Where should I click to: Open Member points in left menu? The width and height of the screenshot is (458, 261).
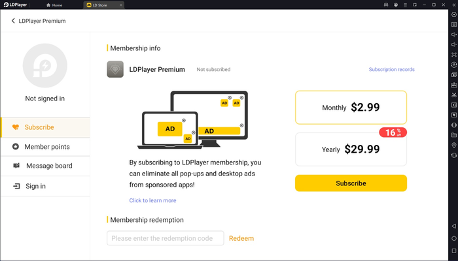click(46, 147)
